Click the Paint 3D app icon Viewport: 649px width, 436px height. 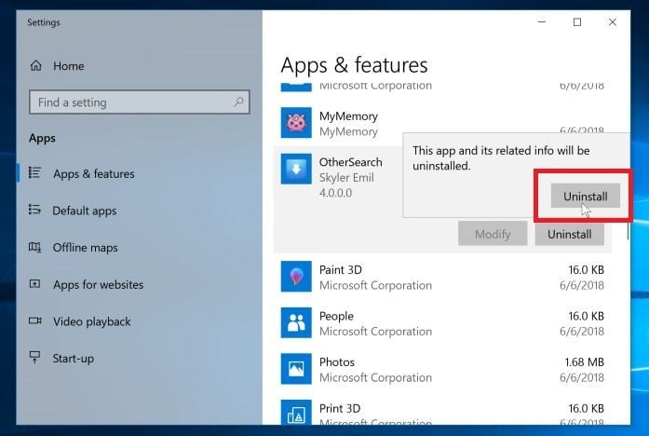(x=296, y=277)
